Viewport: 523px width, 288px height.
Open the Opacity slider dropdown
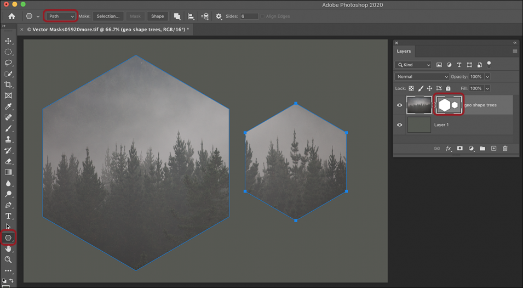point(487,76)
